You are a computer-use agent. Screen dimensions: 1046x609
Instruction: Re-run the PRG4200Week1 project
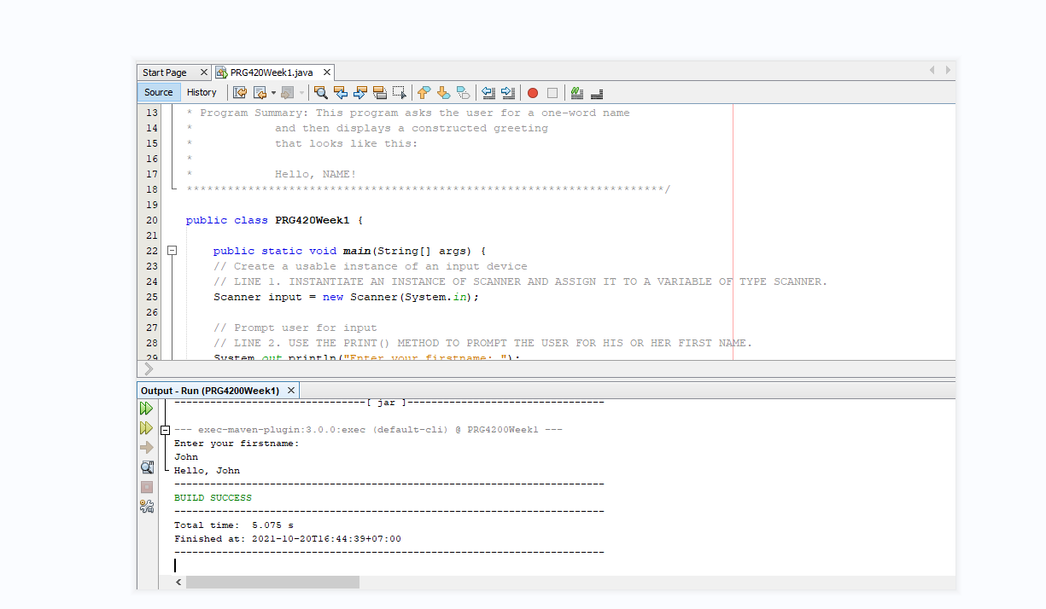146,408
